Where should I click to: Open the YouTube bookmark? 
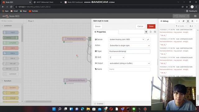[x=33, y=11]
